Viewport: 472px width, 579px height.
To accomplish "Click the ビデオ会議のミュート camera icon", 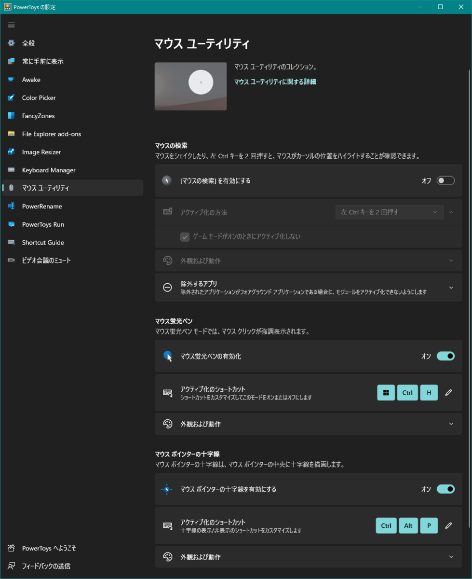I will [12, 261].
